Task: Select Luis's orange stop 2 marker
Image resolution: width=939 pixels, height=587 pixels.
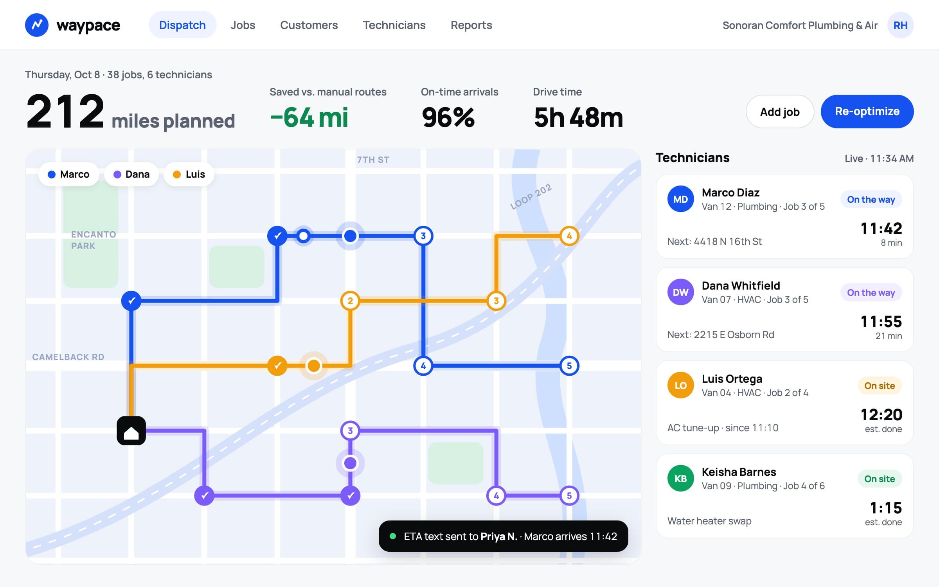Action: click(x=350, y=301)
